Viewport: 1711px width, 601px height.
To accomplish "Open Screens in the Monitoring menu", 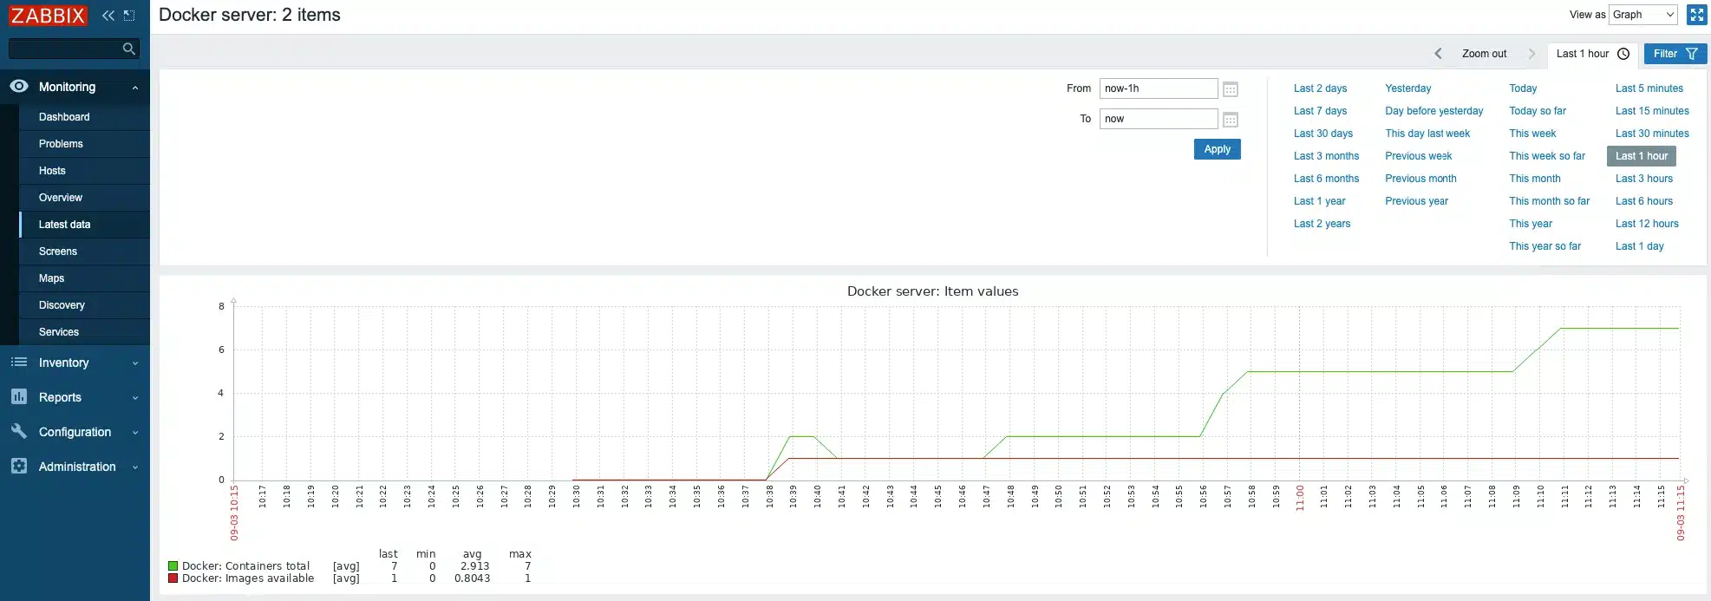I will [58, 252].
